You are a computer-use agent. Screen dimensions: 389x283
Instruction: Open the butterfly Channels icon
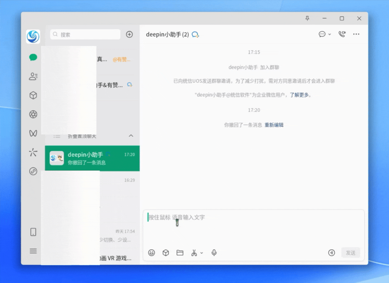click(33, 133)
